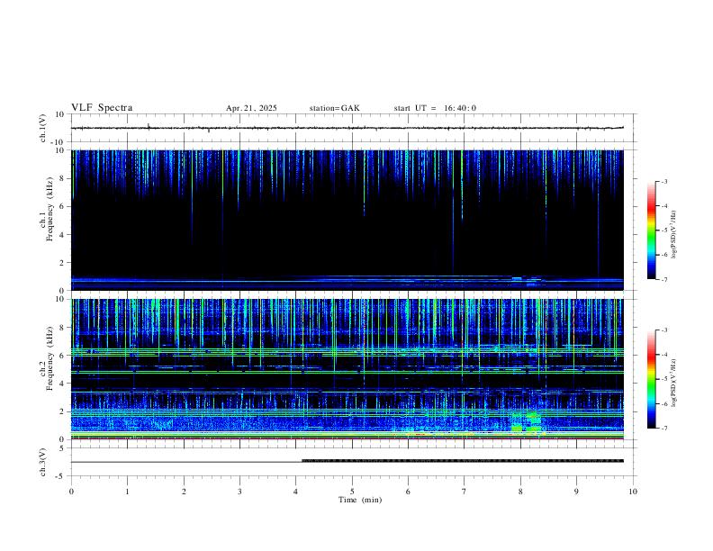
Task: Click the ch.3 voltage trace panel
Action: tap(353, 462)
